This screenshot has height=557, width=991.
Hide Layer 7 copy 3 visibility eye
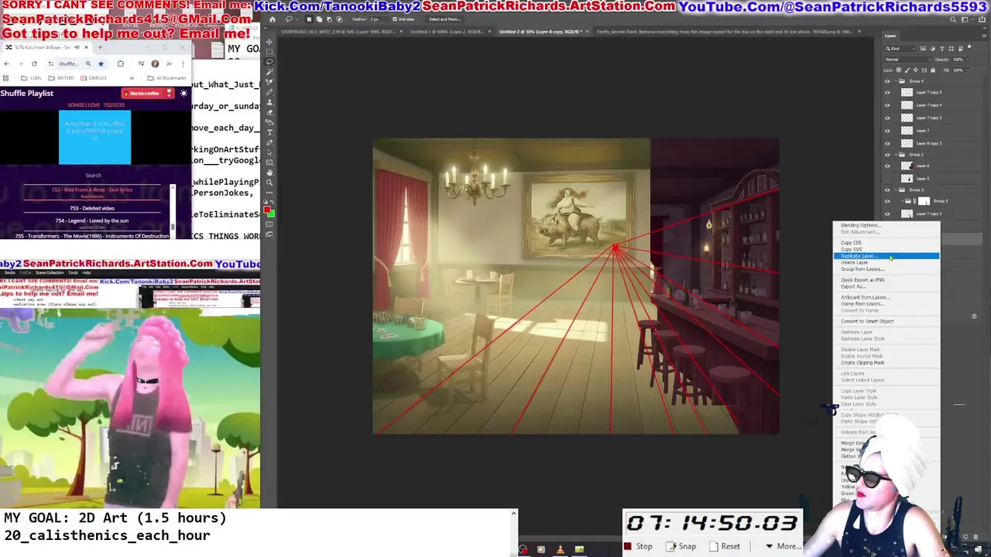coord(887,118)
